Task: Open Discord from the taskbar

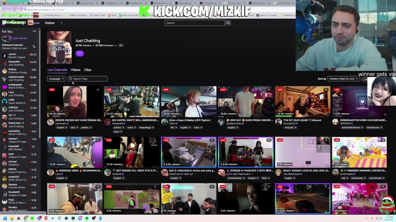Action: coord(80,218)
